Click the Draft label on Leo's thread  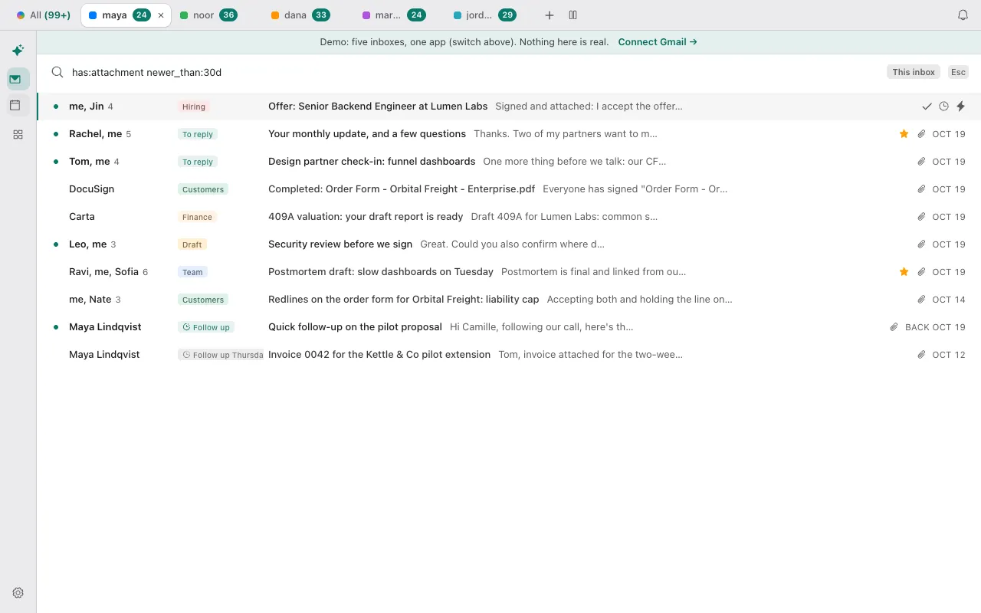(x=192, y=245)
